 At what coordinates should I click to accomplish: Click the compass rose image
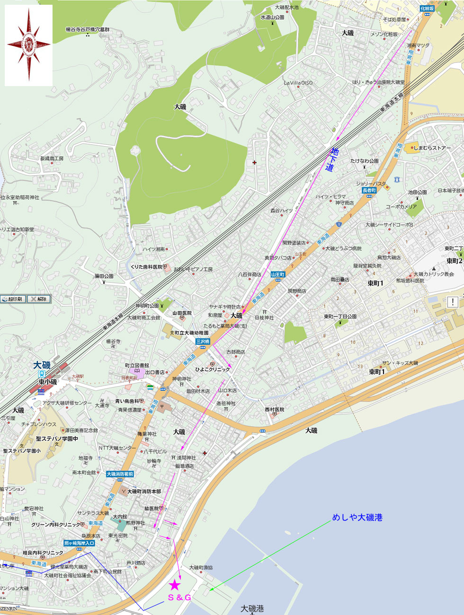[28, 45]
